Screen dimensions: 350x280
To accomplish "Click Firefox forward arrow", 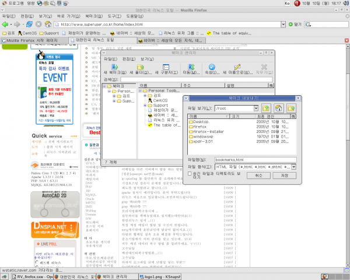I will click(x=17, y=24).
